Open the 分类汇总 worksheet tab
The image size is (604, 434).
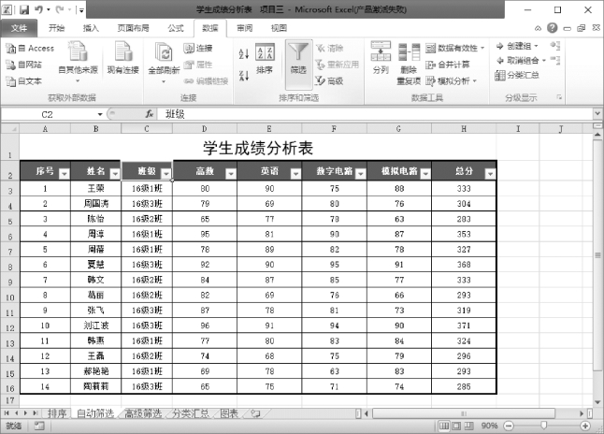click(191, 413)
